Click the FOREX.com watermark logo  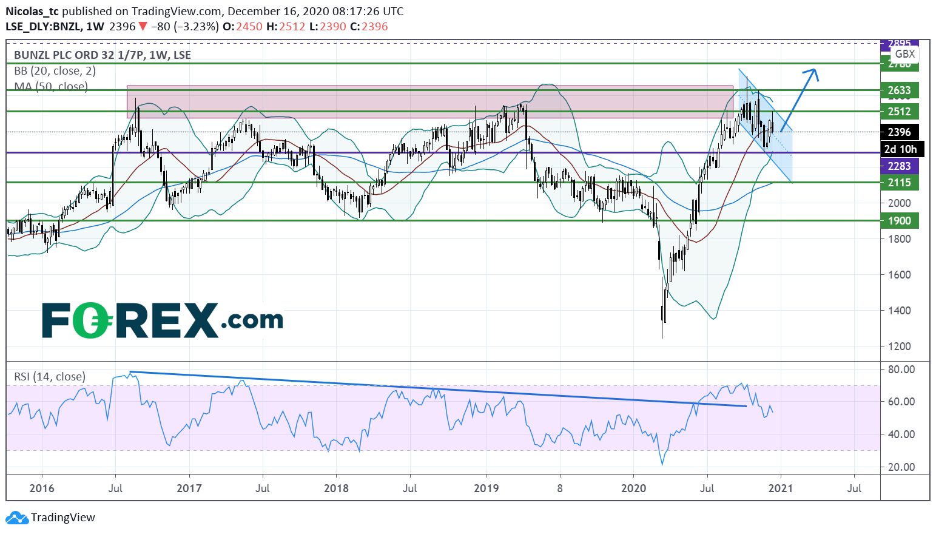pyautogui.click(x=162, y=321)
